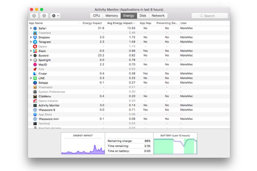The width and height of the screenshot is (257, 171).
Task: Click the LINE app icon
Action: click(35, 78)
